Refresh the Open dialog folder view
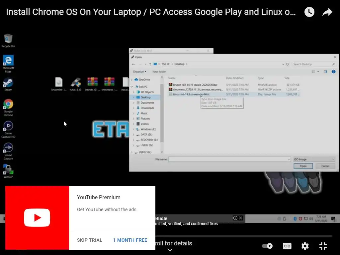Screen dimensions: 340x255 click(288, 64)
